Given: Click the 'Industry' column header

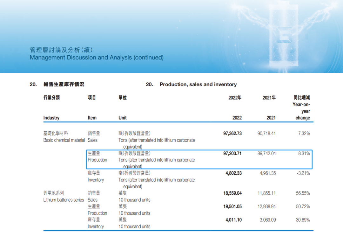Looking at the screenshot, I should click(51, 118).
